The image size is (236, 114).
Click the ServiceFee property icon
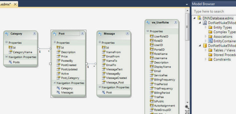pyautogui.click(x=152, y=75)
